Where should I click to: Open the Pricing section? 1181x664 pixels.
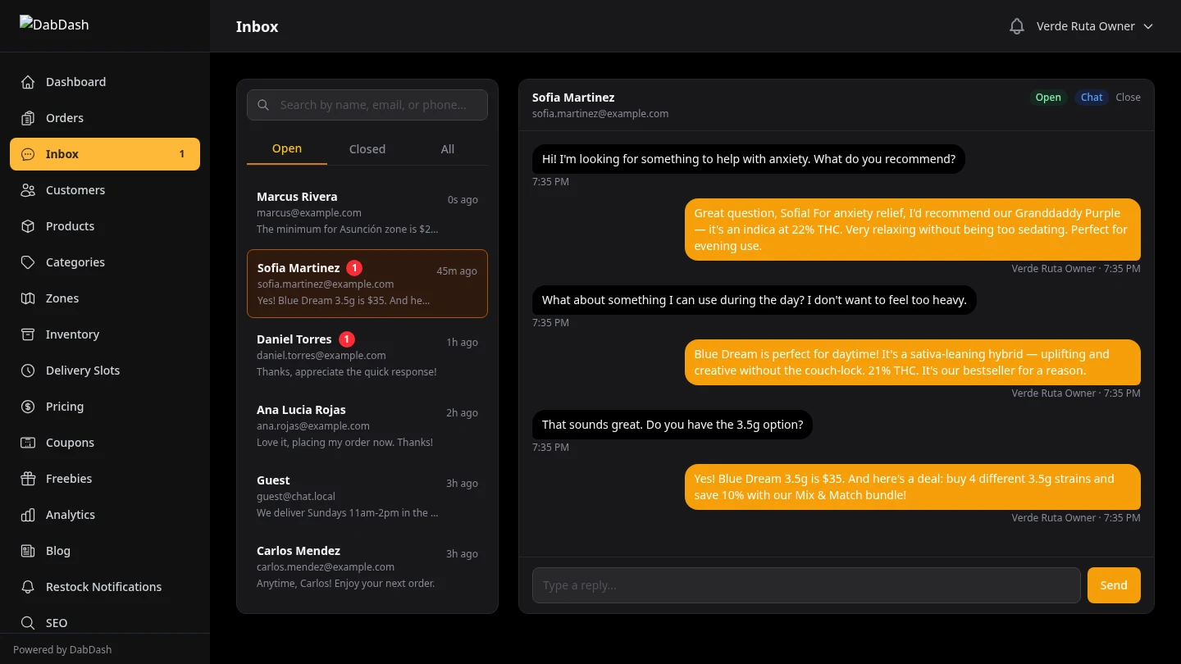tap(64, 406)
